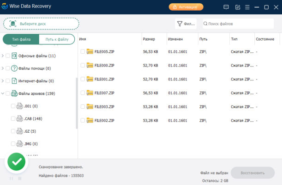The image size is (282, 185).
Task: Click the lock icon on Активация button
Action: [x=174, y=7]
